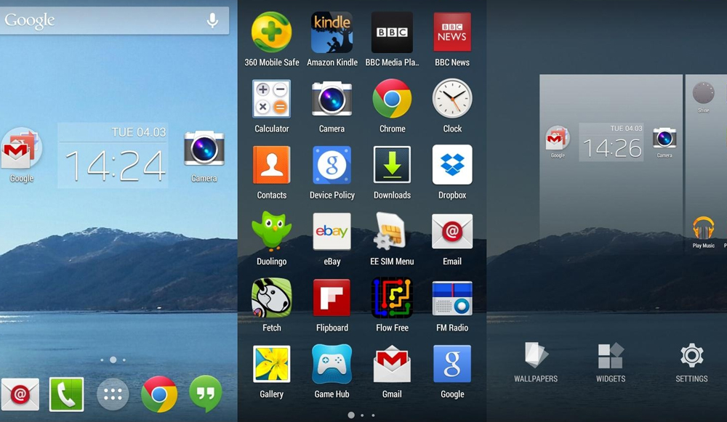The height and width of the screenshot is (422, 727).
Task: Launch the Fetch app
Action: 272,297
